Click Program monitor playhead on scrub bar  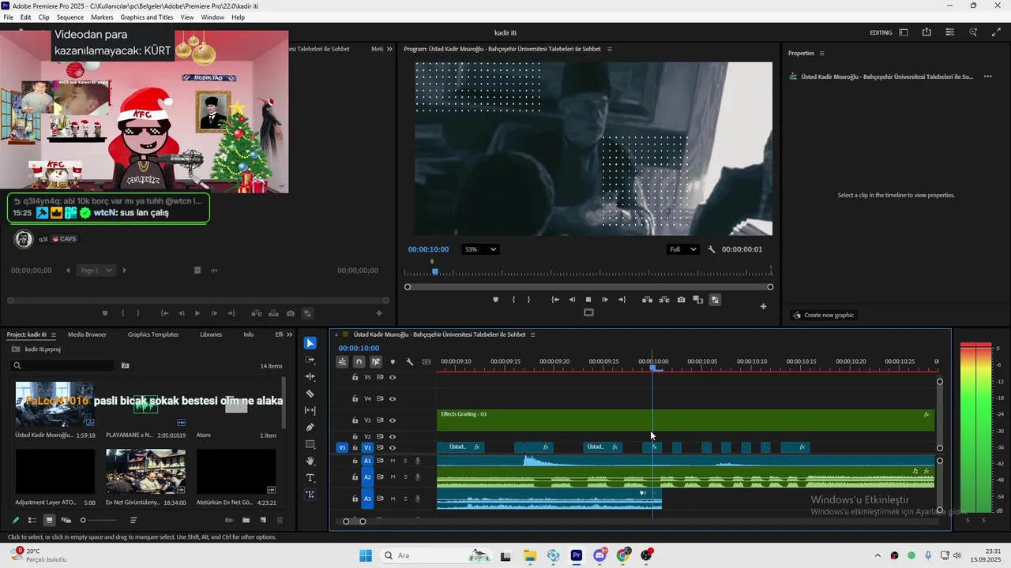coord(434,271)
